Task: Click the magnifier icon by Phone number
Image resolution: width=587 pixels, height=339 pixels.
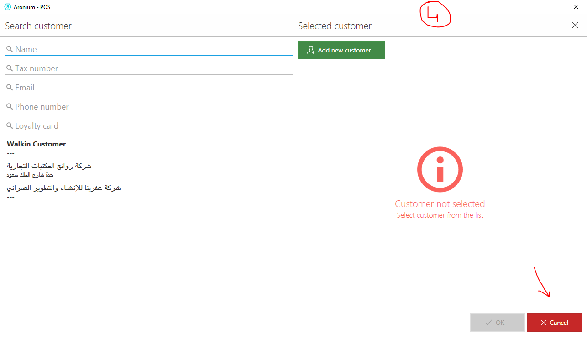Action: (x=10, y=107)
